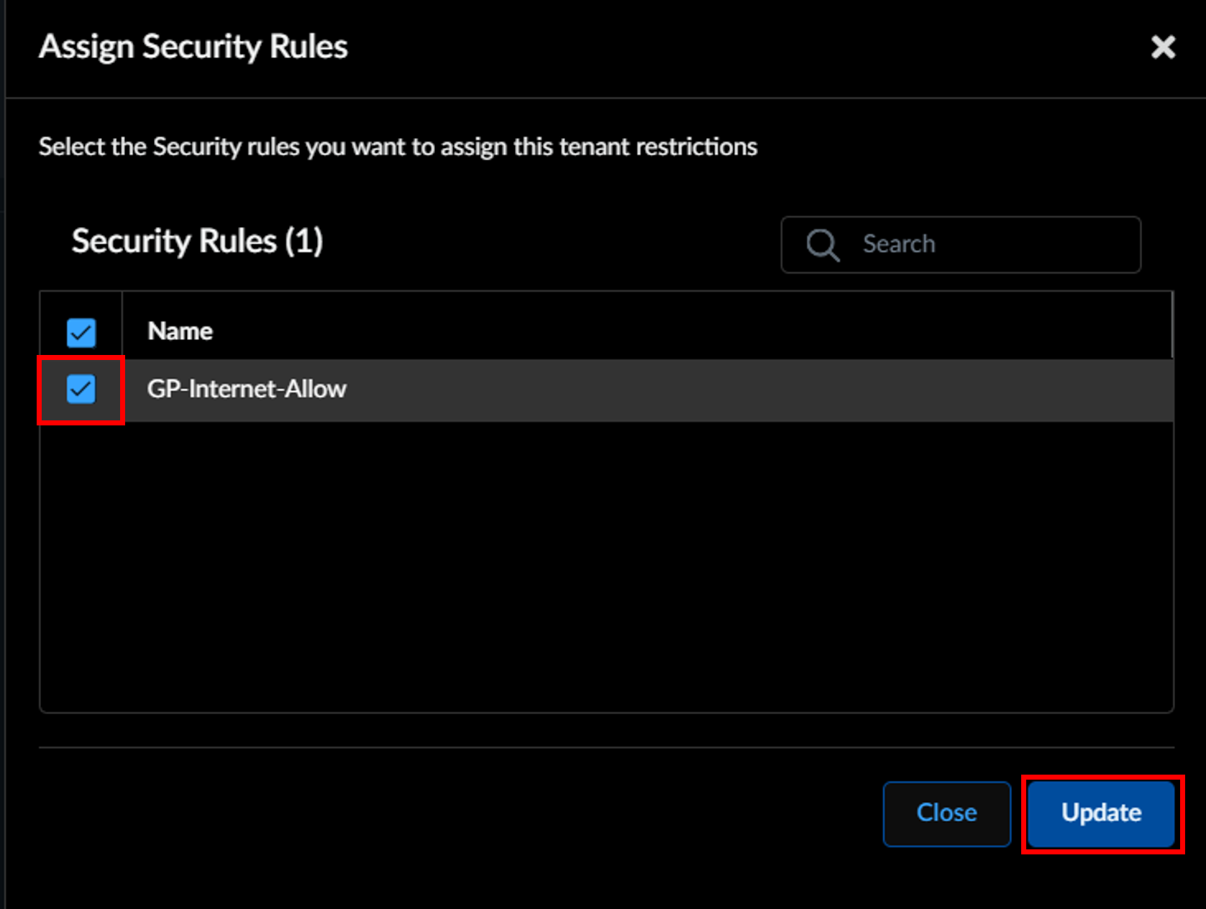Sort by the Name column header
Image resolution: width=1206 pixels, height=909 pixels.
(180, 331)
